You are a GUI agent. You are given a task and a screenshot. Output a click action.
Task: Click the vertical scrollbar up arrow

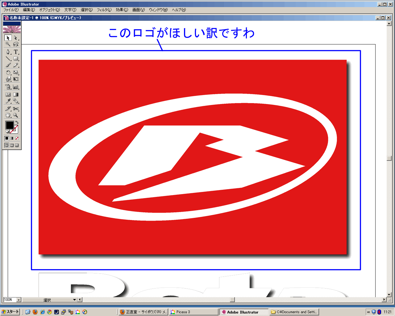pyautogui.click(x=389, y=23)
